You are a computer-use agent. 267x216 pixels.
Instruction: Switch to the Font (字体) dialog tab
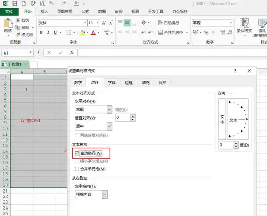pyautogui.click(x=112, y=83)
